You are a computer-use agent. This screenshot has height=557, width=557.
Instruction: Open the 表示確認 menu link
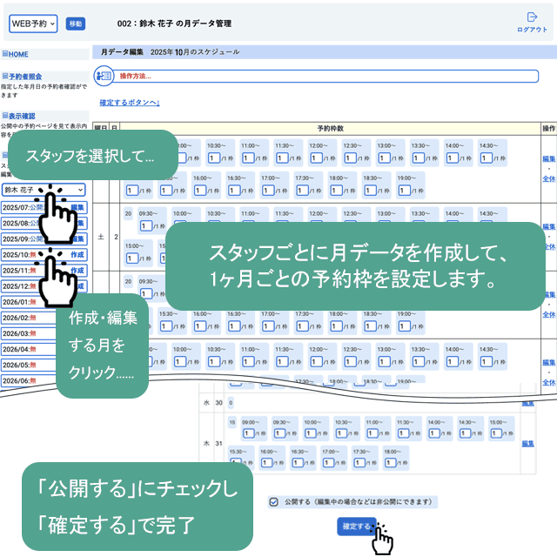22,116
